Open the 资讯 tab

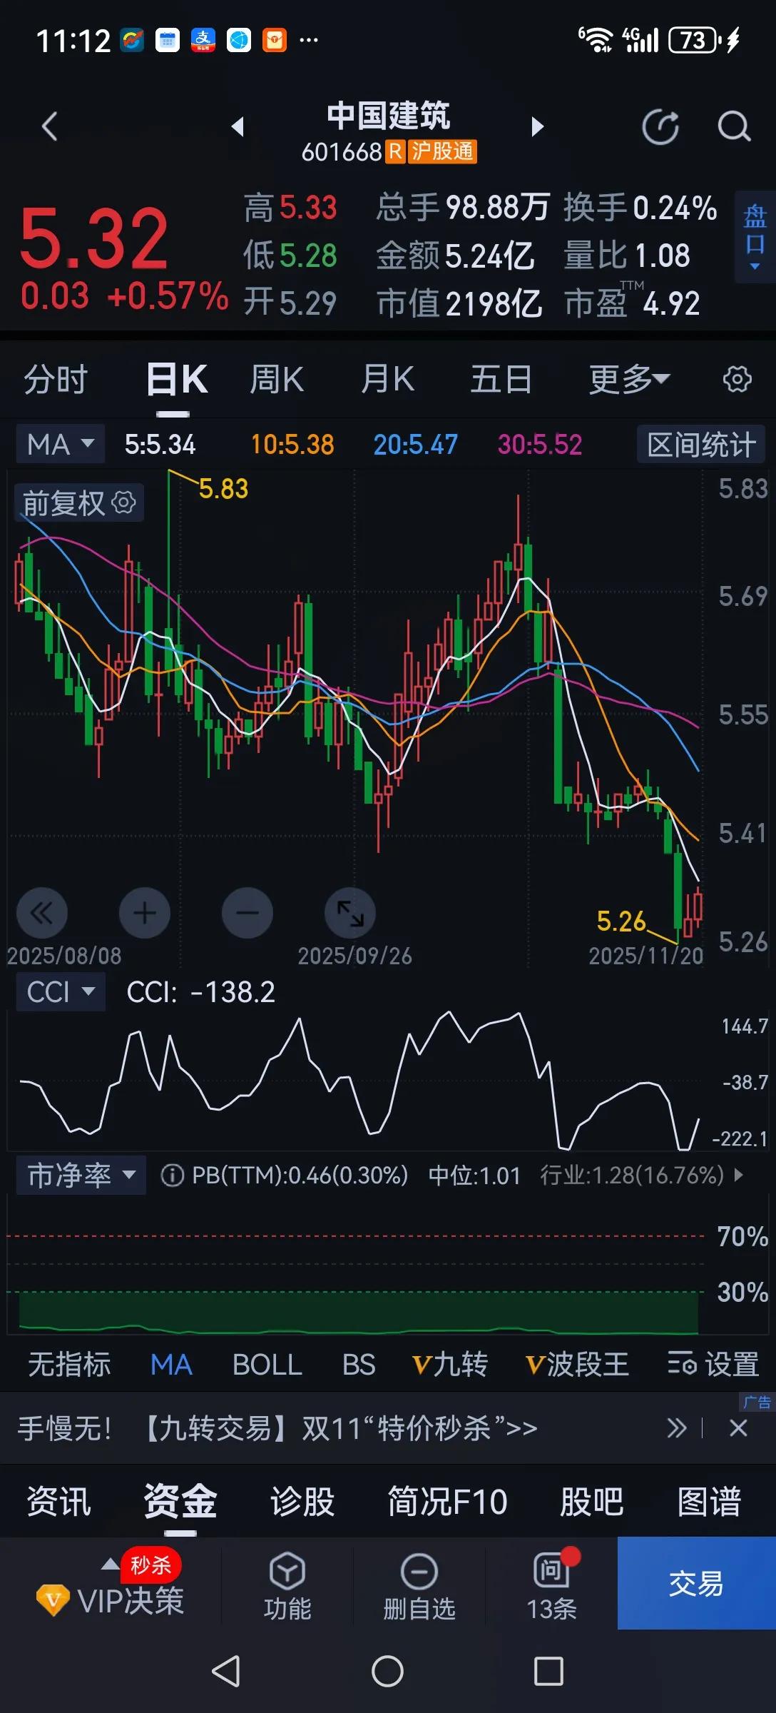pyautogui.click(x=59, y=1501)
